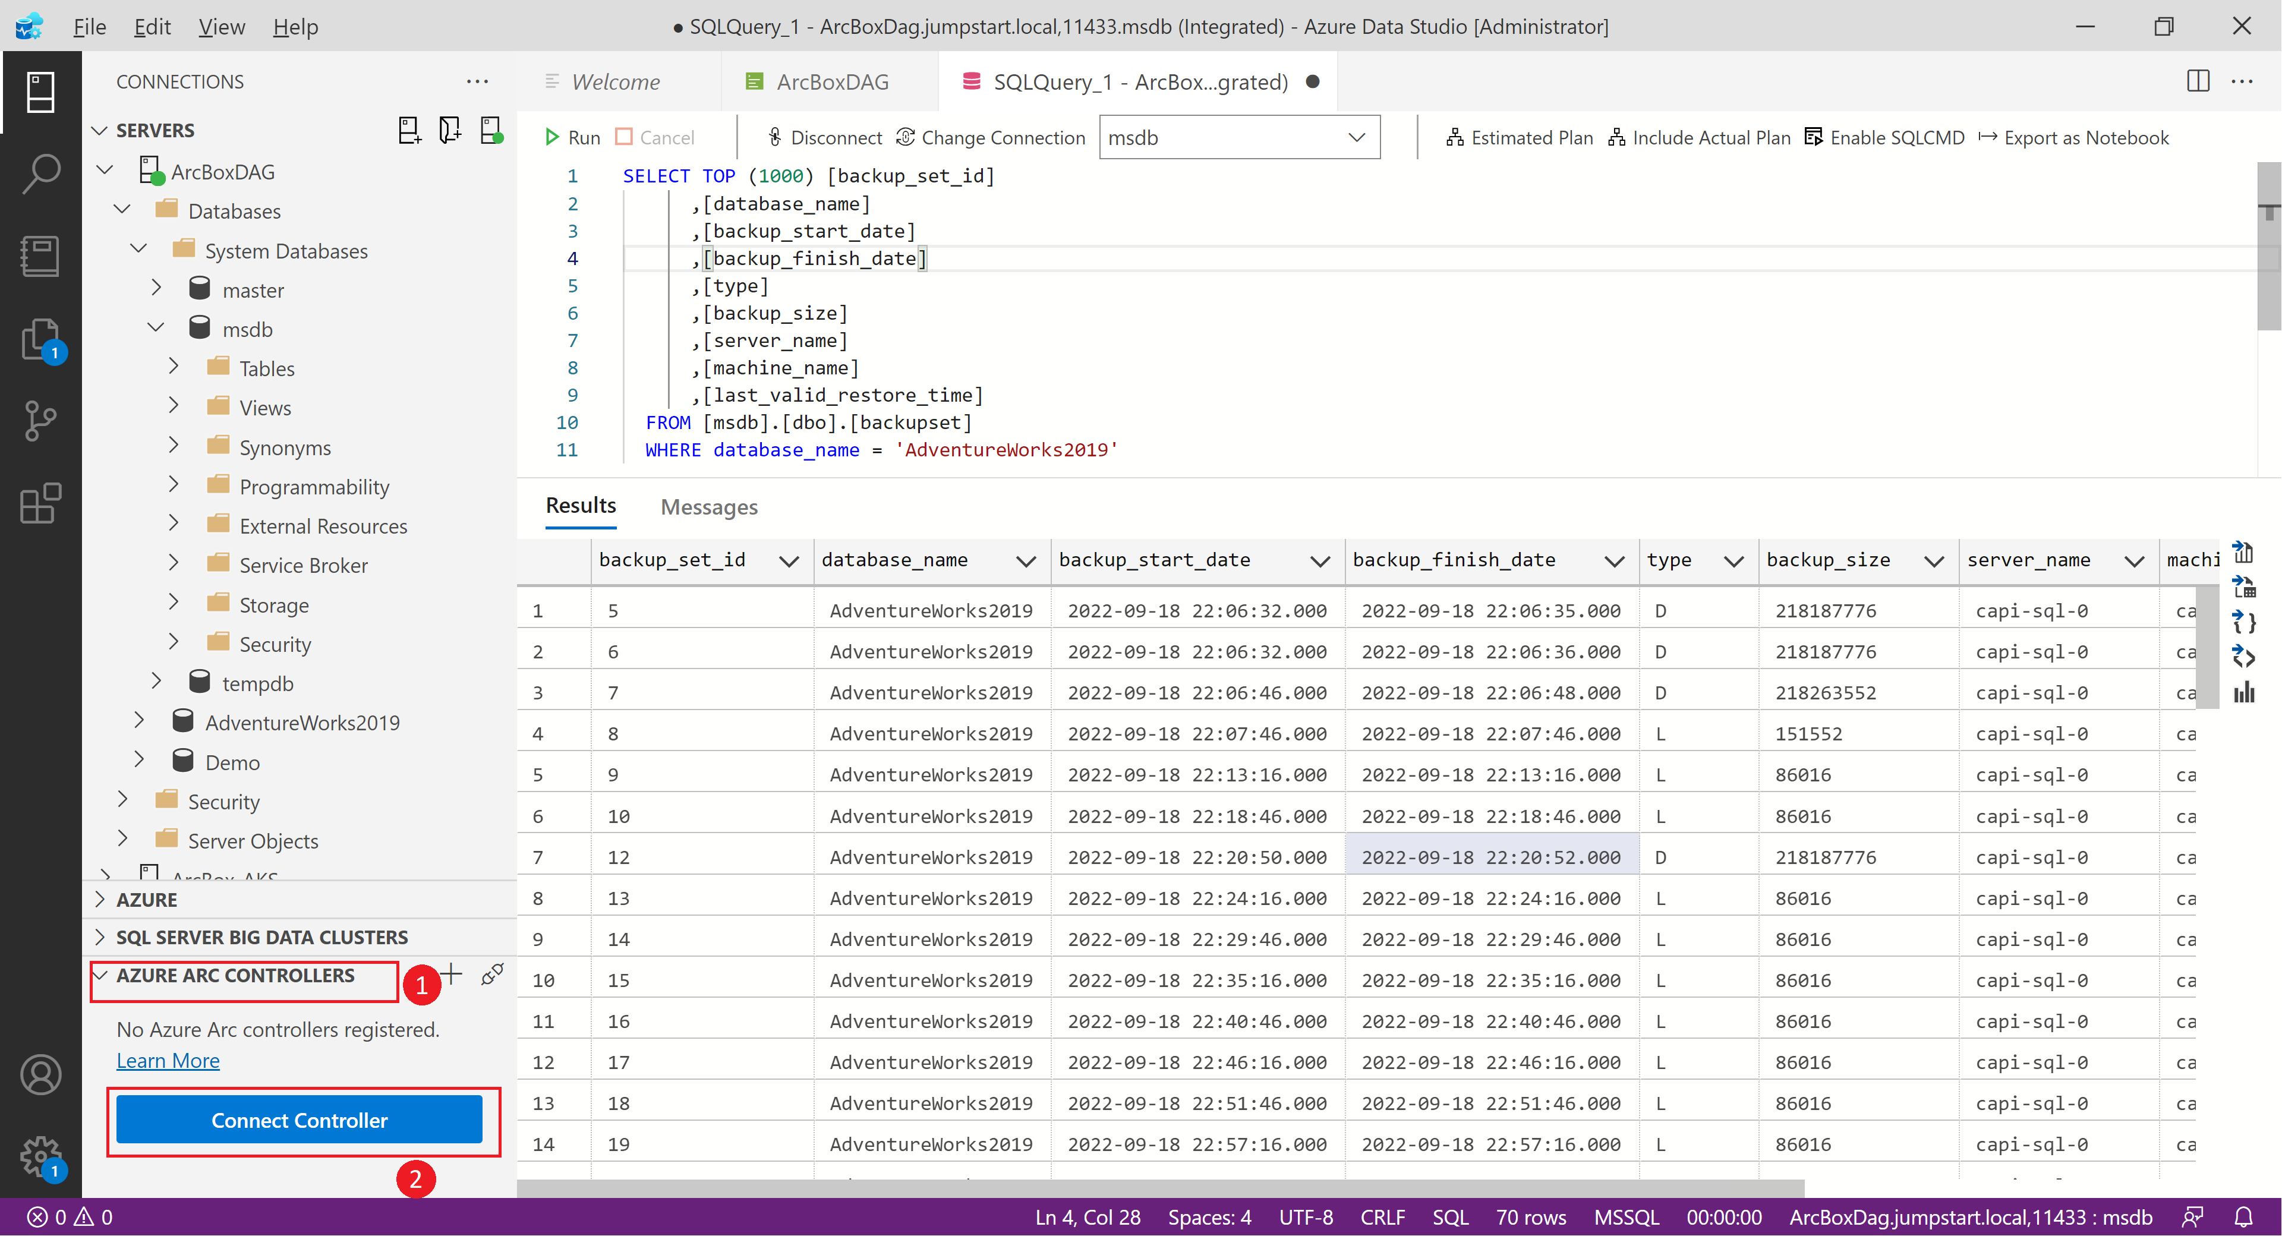Click Disconnect in query toolbar
The width and height of the screenshot is (2282, 1236).
824,137
